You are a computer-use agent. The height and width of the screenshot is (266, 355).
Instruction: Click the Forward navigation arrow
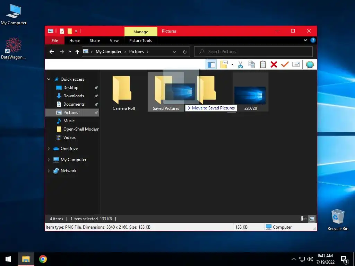pyautogui.click(x=62, y=52)
